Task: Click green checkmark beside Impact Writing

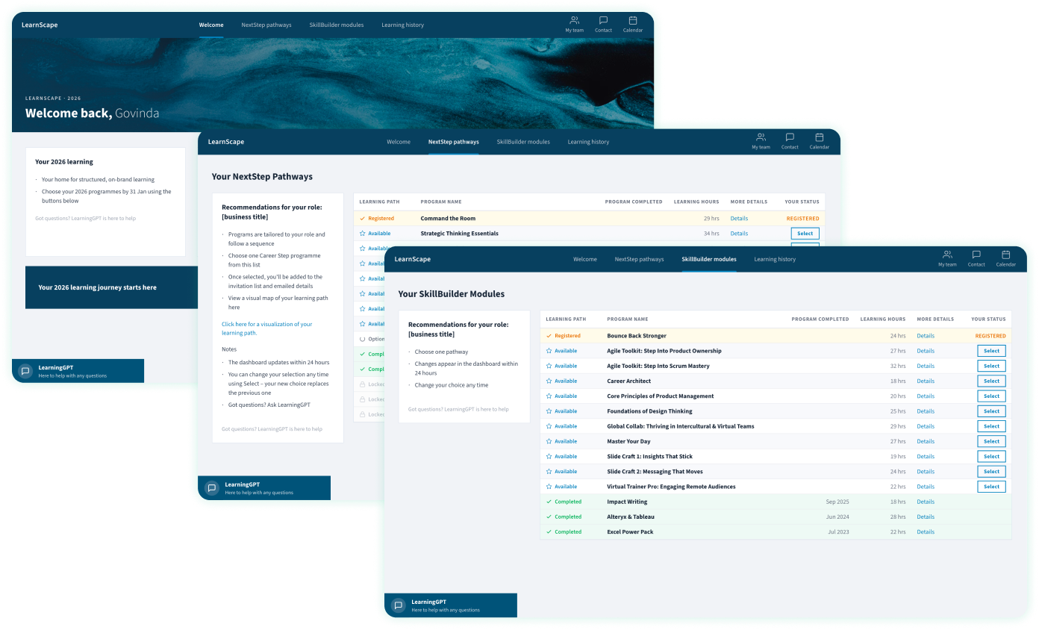Action: tap(550, 502)
